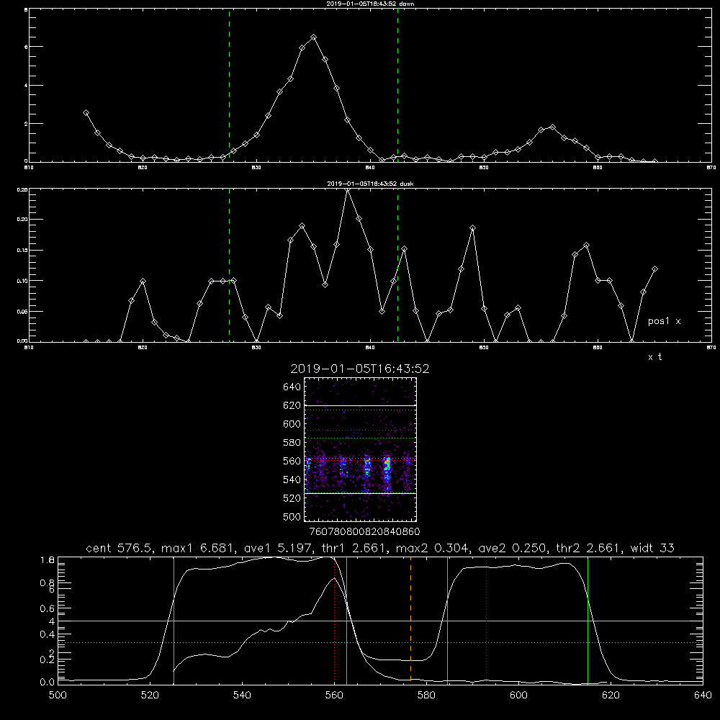Click the right green dashed line in dusk plot
Image resolution: width=720 pixels, height=720 pixels.
click(397, 265)
